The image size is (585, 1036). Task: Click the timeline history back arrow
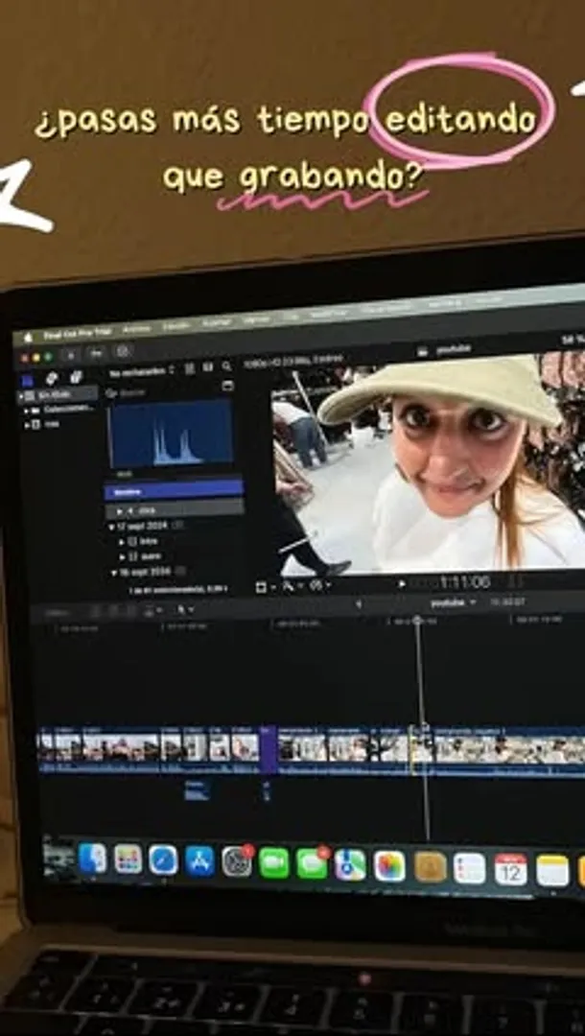pos(359,604)
